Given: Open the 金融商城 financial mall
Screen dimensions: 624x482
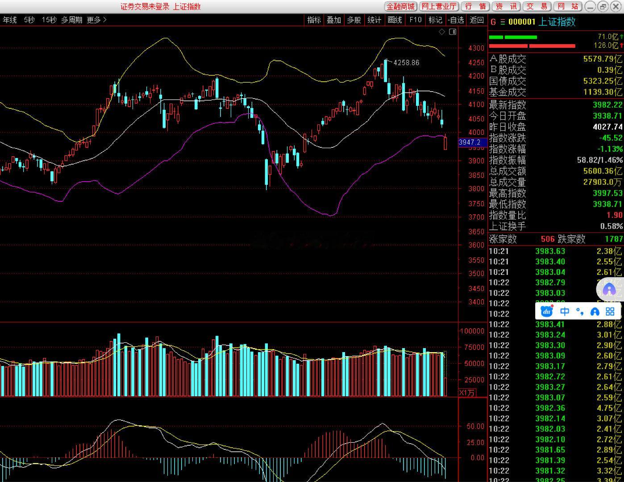Looking at the screenshot, I should 401,6.
